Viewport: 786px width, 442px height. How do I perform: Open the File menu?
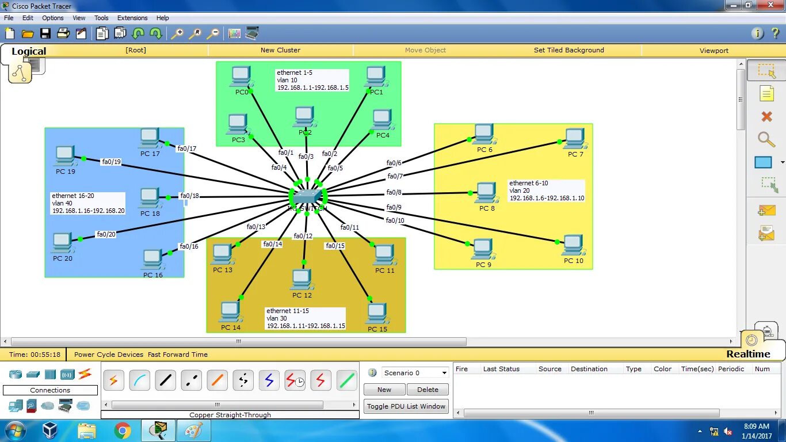[x=9, y=18]
